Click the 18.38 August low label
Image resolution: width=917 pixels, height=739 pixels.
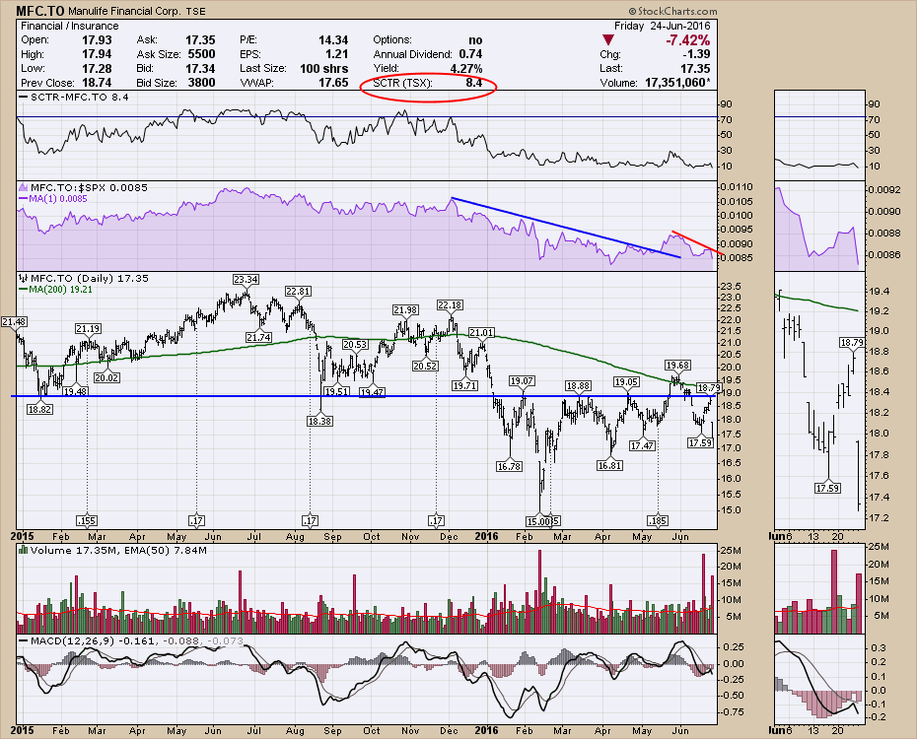click(x=319, y=421)
